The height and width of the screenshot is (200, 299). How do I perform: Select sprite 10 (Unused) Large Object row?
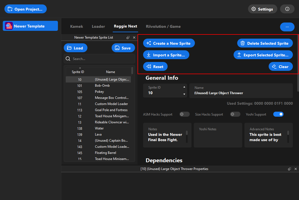coord(98,79)
